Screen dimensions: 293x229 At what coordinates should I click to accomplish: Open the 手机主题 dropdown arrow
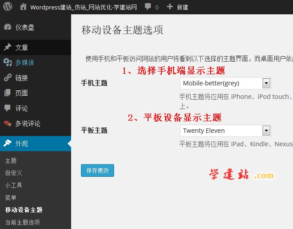266,83
